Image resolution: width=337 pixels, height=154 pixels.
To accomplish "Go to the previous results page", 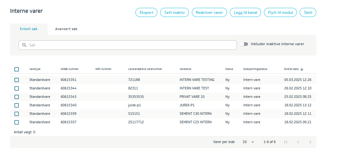I will (x=298, y=142).
